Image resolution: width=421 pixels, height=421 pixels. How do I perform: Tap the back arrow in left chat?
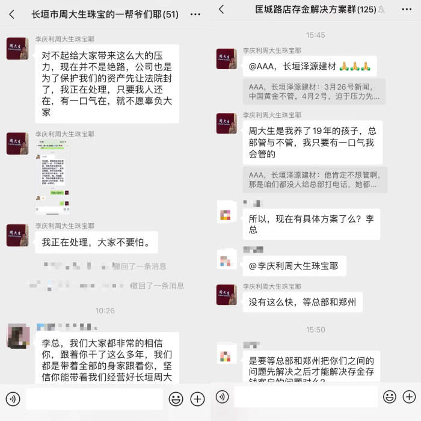click(x=11, y=14)
